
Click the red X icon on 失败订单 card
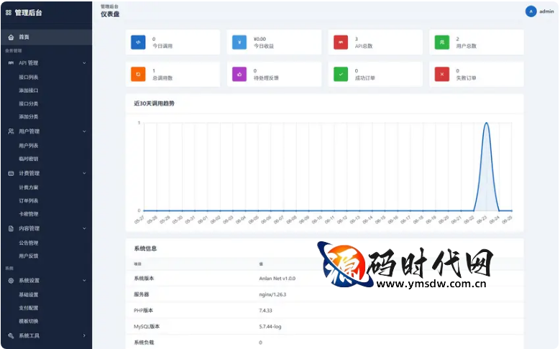point(442,74)
